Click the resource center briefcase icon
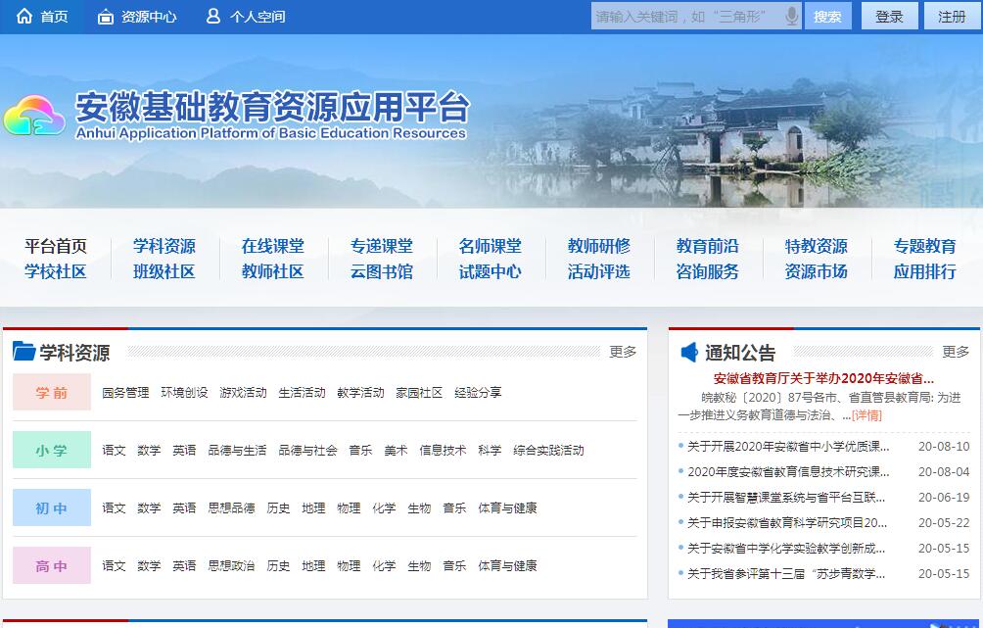This screenshot has height=628, width=983. (x=106, y=17)
